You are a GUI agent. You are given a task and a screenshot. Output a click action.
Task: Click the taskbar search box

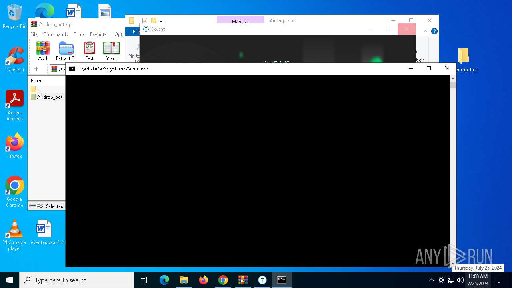[x=77, y=280]
